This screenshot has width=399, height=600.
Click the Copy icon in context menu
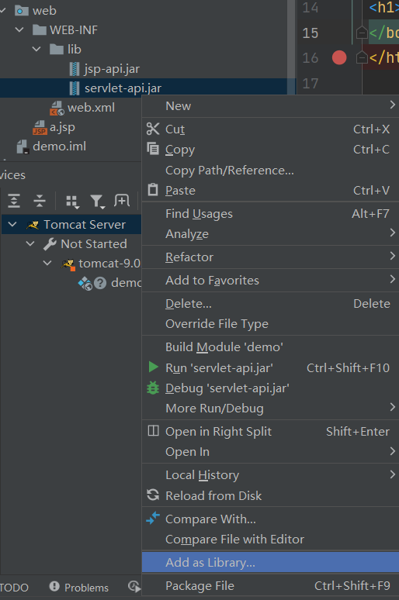pos(153,149)
